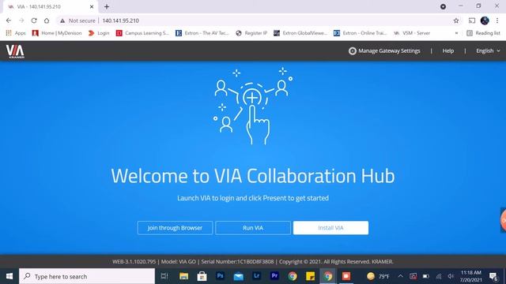The height and width of the screenshot is (284, 506).
Task: Reload the page with the refresh icon
Action: (34, 21)
